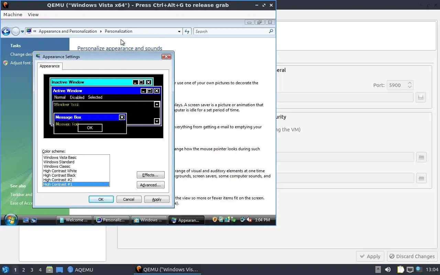Open the Lubuntu start menu icon
Screen dimensions: 440x275
[5, 269]
